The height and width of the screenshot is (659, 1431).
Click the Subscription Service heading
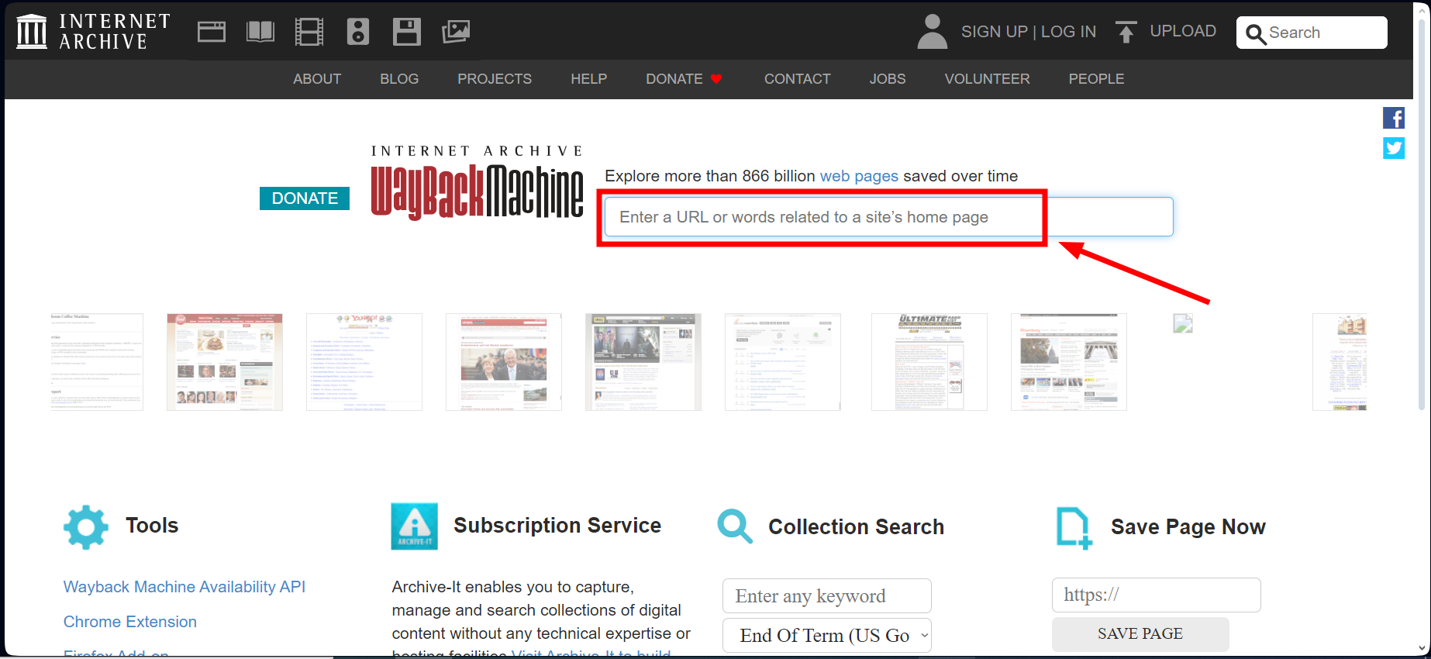coord(557,526)
